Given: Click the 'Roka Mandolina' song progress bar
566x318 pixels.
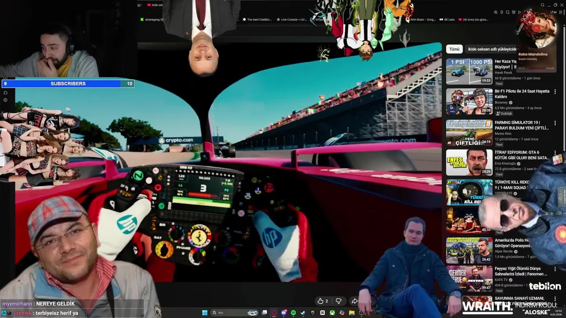Looking at the screenshot, I should (536, 68).
